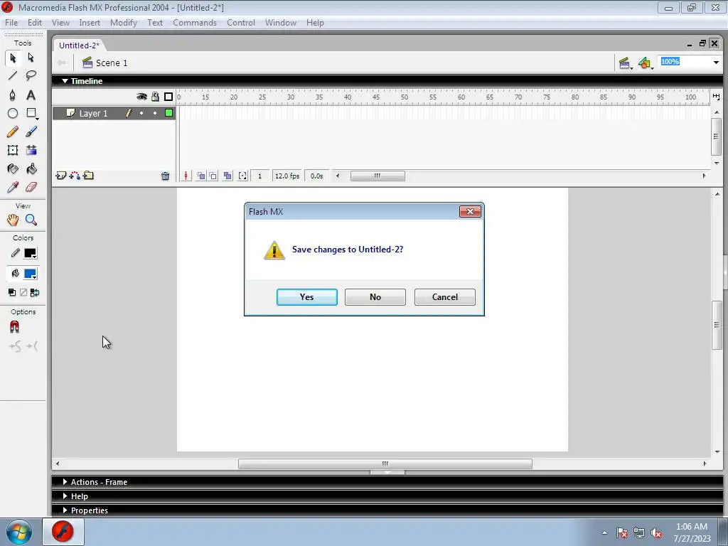The image size is (728, 546).
Task: Choose the Ink Bottle tool
Action: click(x=13, y=169)
